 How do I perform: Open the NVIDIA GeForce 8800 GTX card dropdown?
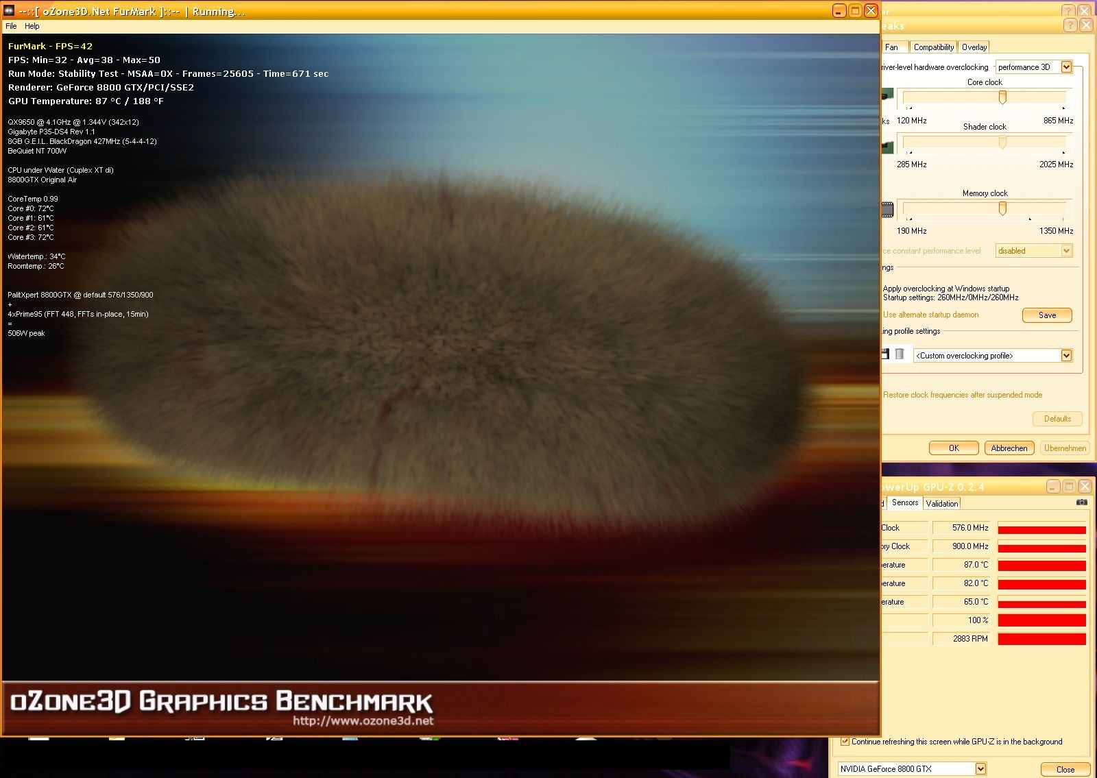980,769
